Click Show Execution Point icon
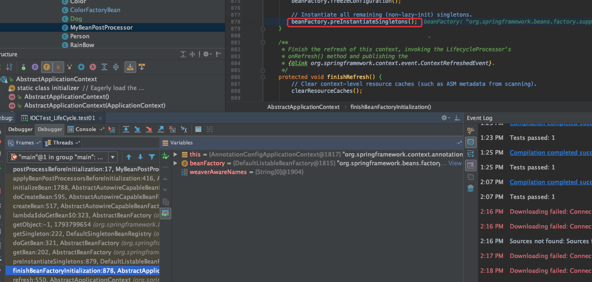 pos(112,129)
